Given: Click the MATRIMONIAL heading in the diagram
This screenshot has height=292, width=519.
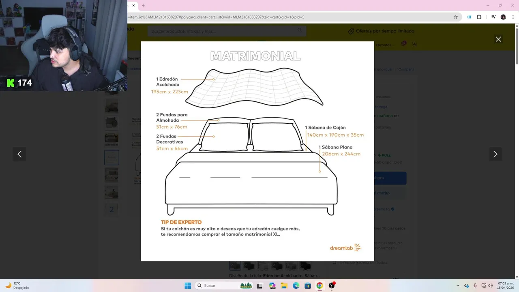Looking at the screenshot, I should [x=255, y=56].
